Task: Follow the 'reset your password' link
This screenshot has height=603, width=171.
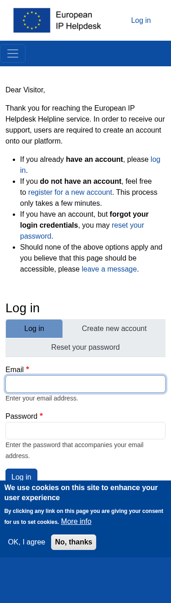Action: coord(82,231)
